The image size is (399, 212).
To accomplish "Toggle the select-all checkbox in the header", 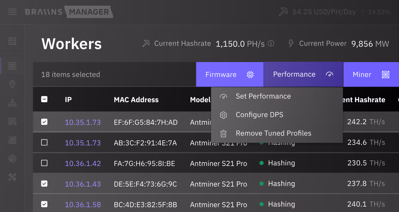I will click(44, 99).
